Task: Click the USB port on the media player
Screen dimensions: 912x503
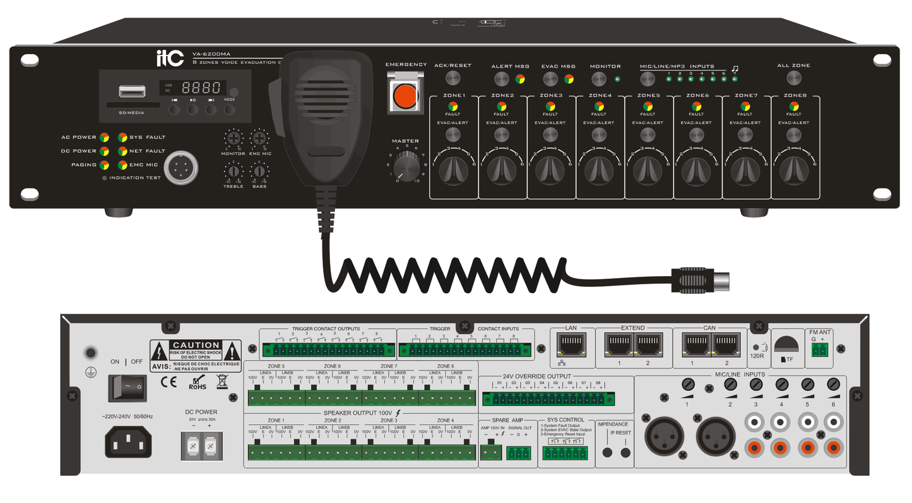Action: tap(131, 91)
